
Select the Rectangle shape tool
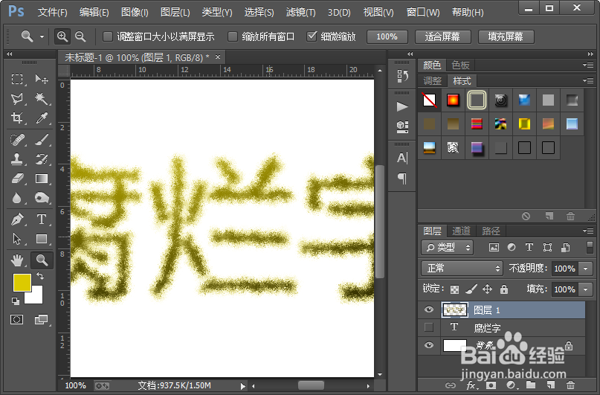tap(42, 239)
